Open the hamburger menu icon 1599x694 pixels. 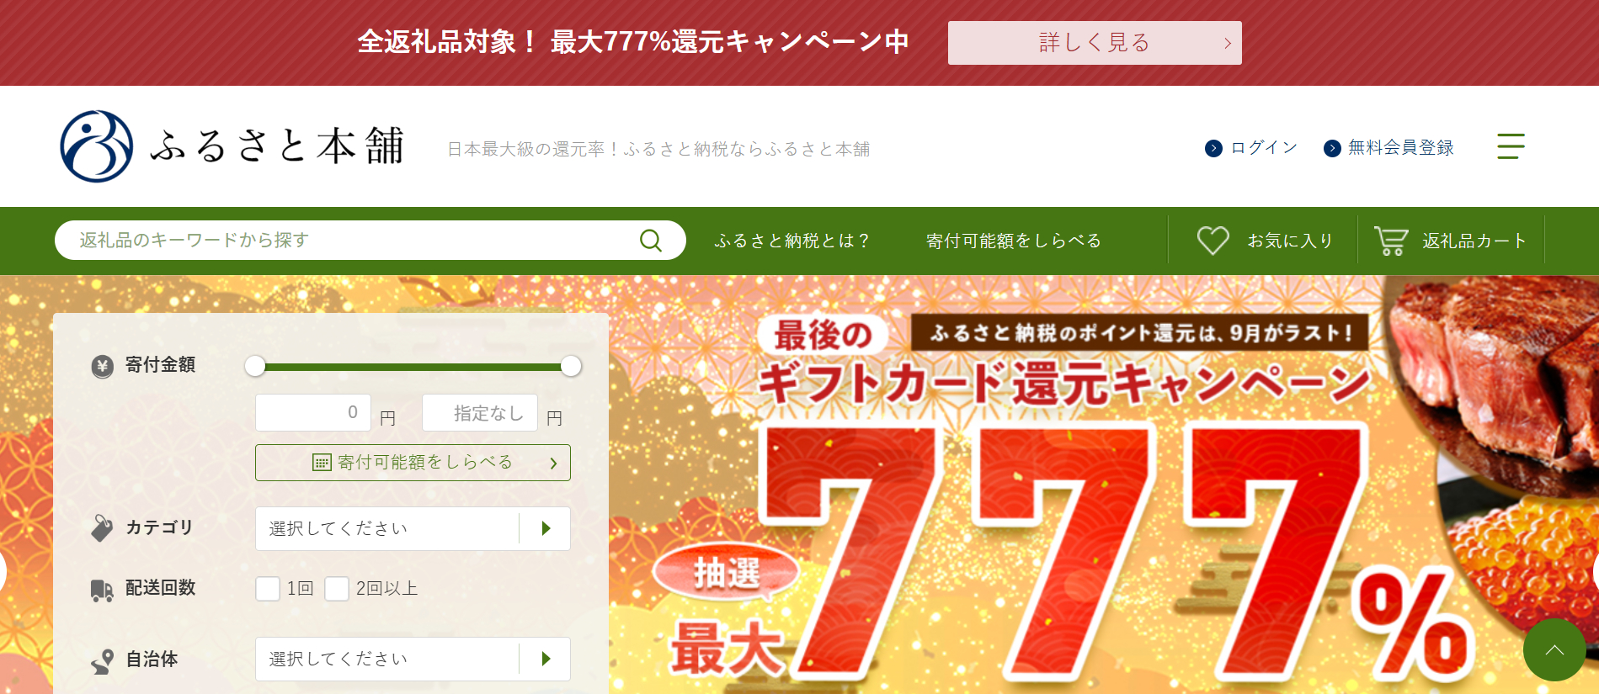pyautogui.click(x=1511, y=146)
